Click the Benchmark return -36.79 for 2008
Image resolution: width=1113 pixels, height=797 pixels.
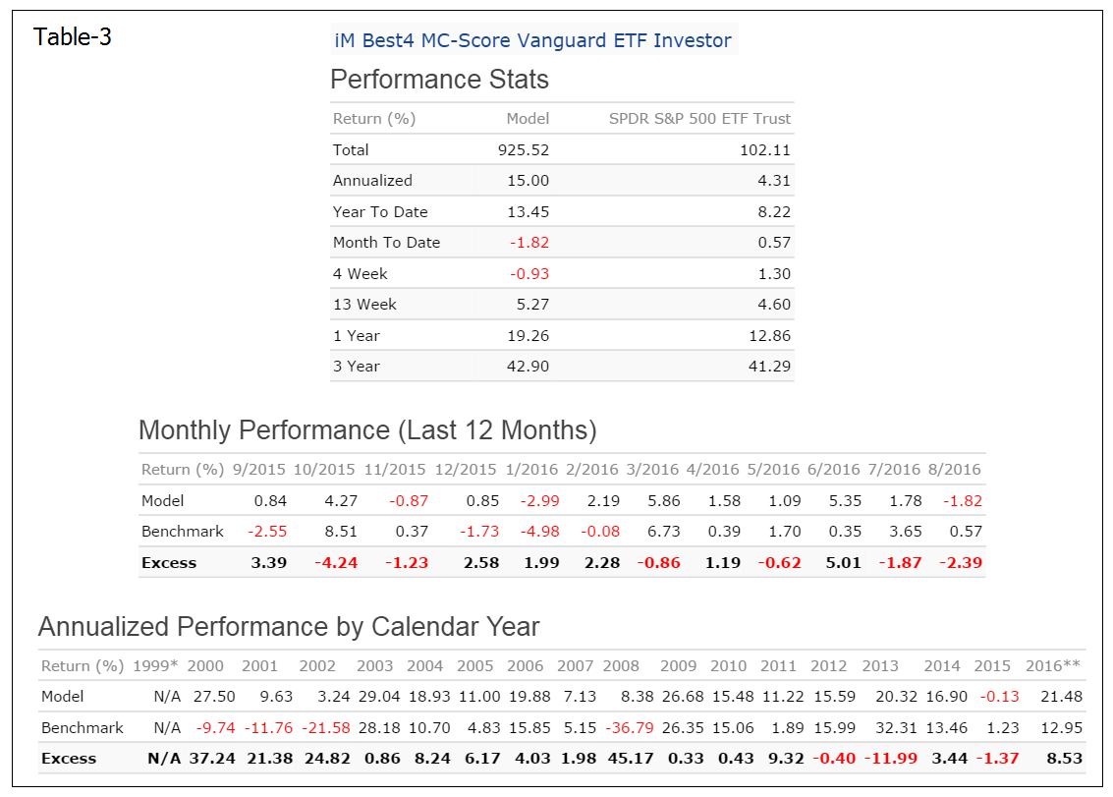pyautogui.click(x=630, y=728)
